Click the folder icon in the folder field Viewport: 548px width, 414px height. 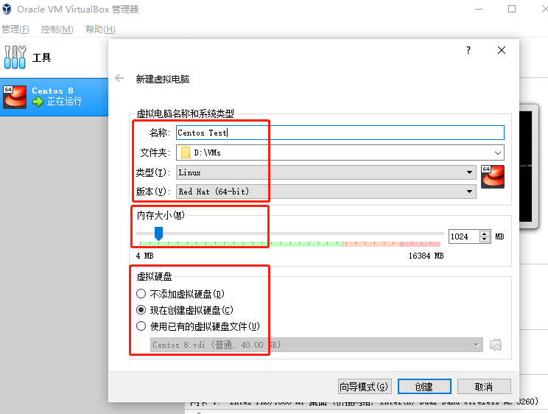[x=186, y=152]
